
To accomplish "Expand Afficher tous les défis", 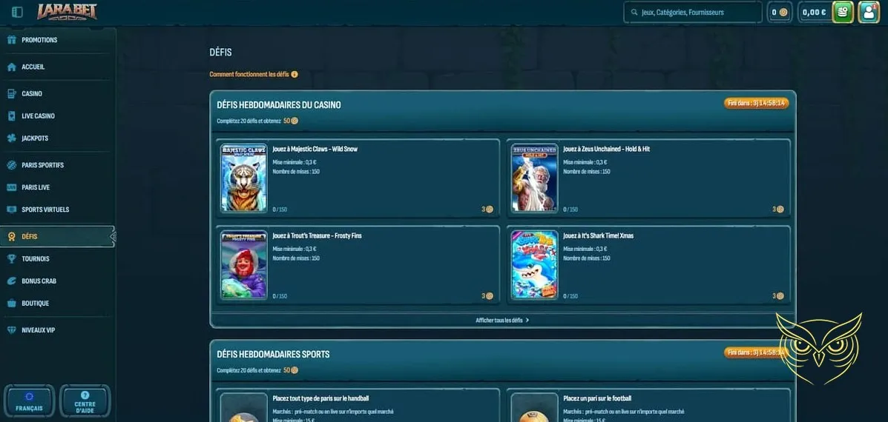I will pos(502,321).
